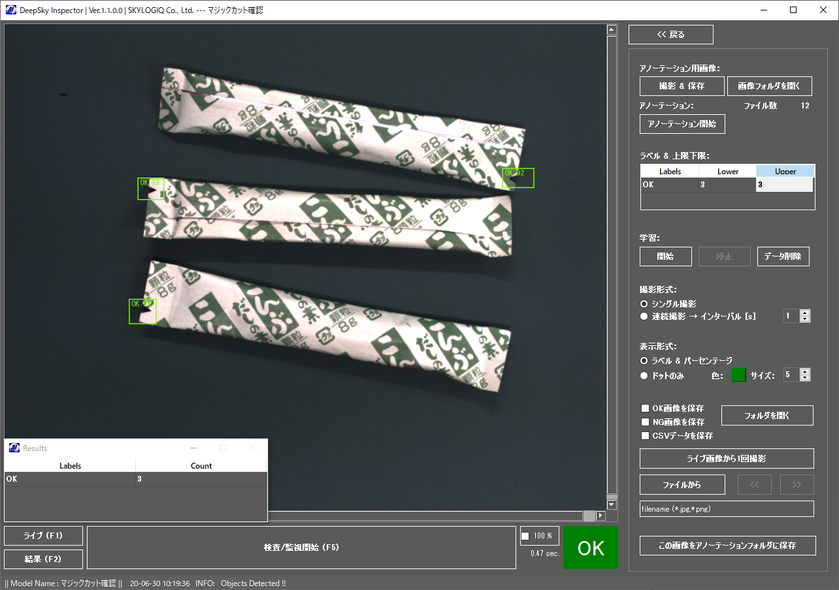
Task: Click the Lower column header
Action: click(x=728, y=172)
